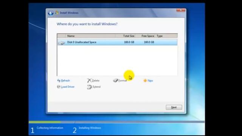Click the Total Size column header
The width and height of the screenshot is (242, 136).
click(125, 36)
